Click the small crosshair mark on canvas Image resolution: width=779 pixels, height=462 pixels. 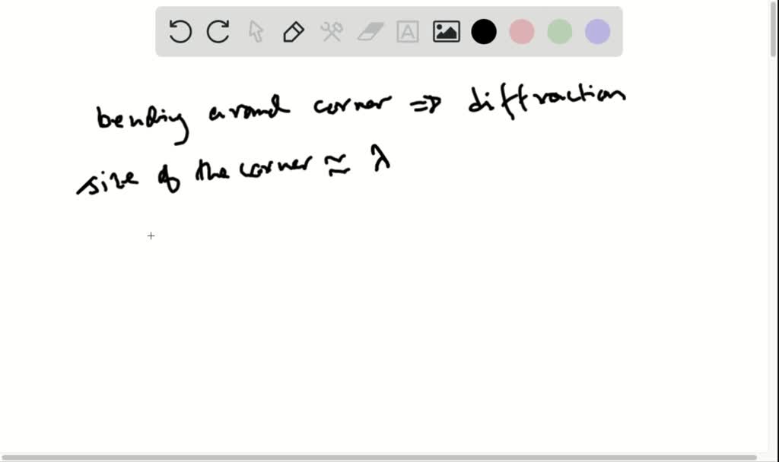point(151,236)
